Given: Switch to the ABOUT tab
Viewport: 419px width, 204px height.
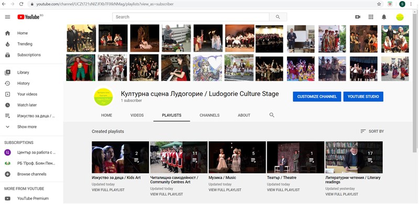Looking at the screenshot, I should (x=244, y=115).
